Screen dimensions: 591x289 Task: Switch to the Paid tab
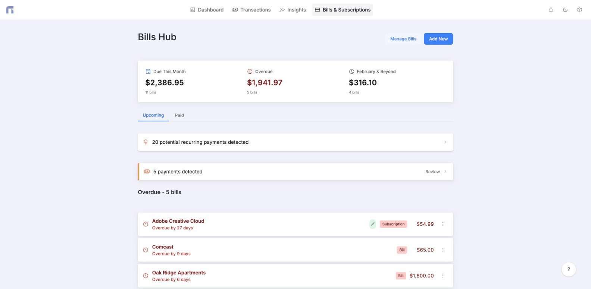(x=179, y=115)
